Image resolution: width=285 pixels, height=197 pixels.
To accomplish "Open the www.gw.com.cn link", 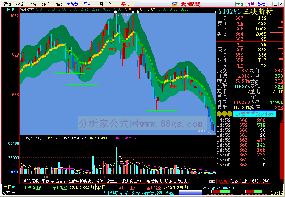I will [218, 187].
